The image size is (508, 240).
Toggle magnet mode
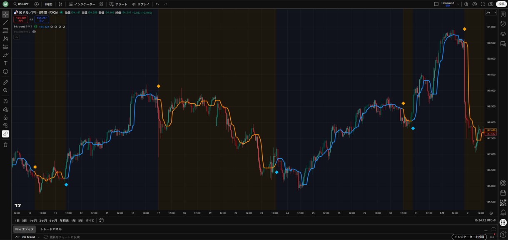coord(5,101)
